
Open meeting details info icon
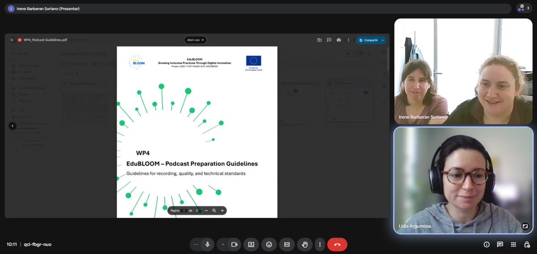486,244
